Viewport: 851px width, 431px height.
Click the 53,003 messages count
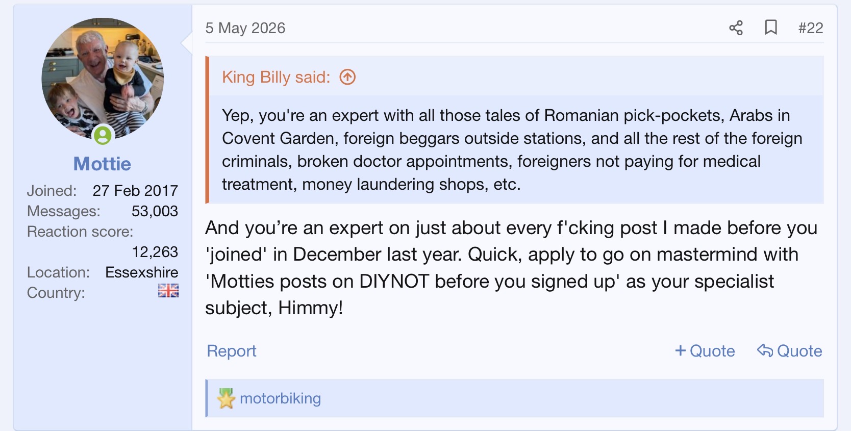pos(155,211)
